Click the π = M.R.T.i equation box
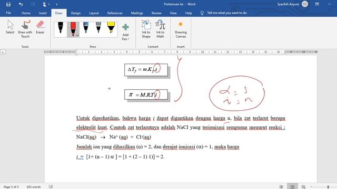Image resolution: width=337 pixels, height=189 pixels. [146, 94]
